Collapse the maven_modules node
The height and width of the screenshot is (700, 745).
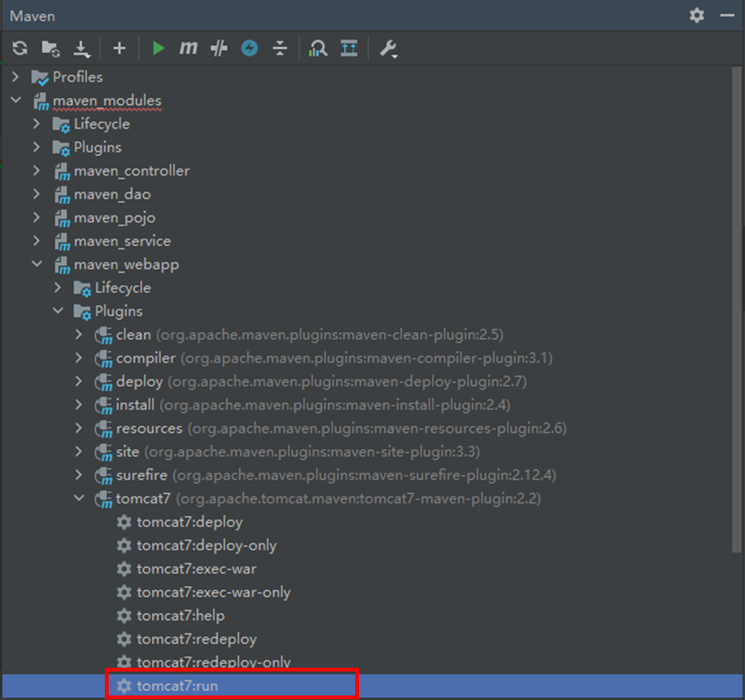[x=16, y=100]
